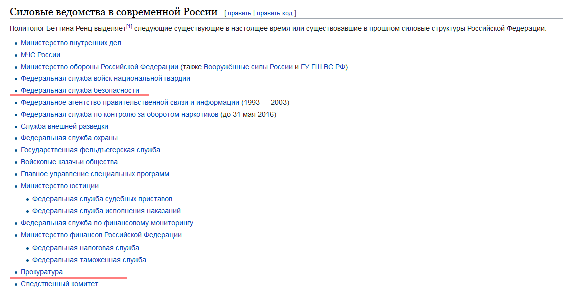Open the 'ГУ ГШ ВС РФ' link
The image size is (563, 297).
pyautogui.click(x=323, y=67)
